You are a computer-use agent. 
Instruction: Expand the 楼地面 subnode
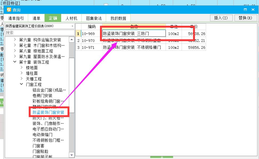coord(22,68)
